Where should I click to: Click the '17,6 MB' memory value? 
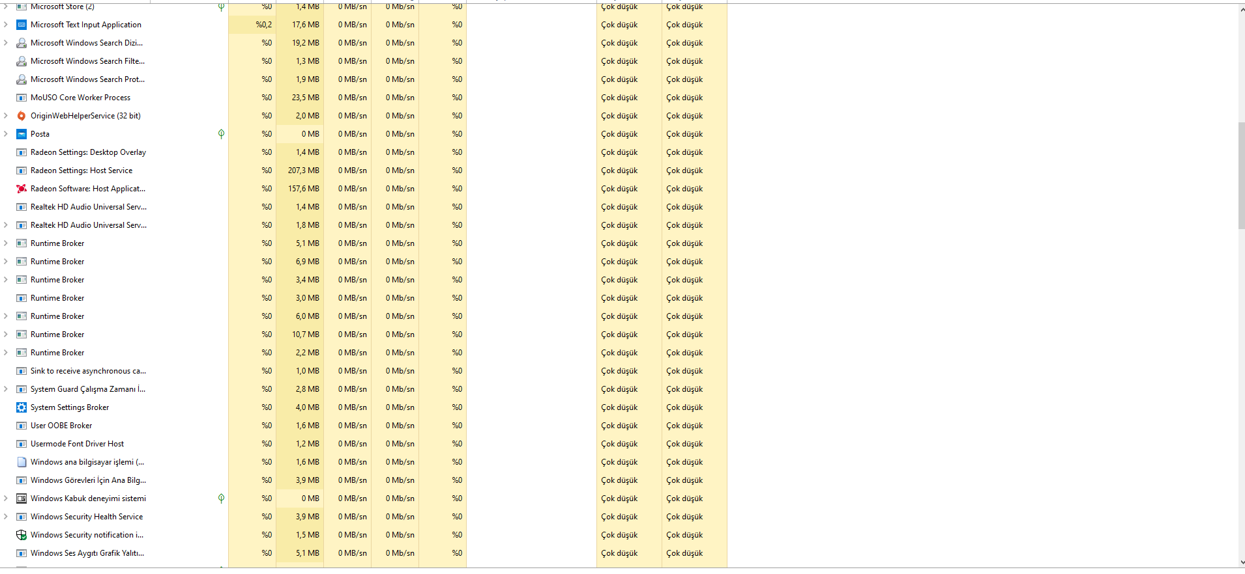[x=306, y=25]
